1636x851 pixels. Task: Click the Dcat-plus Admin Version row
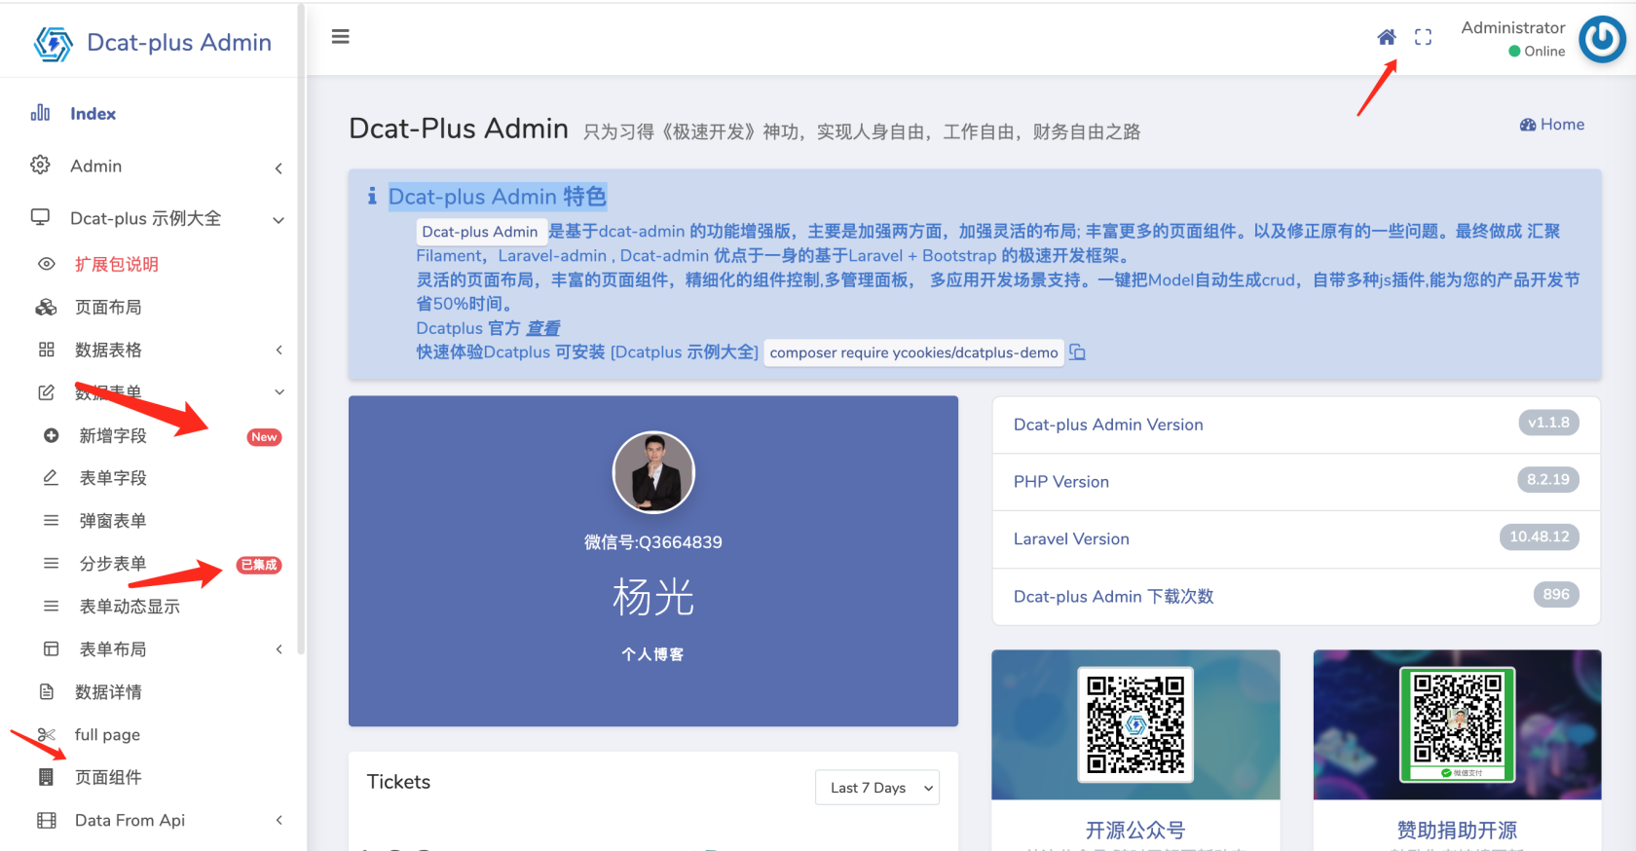point(1296,425)
